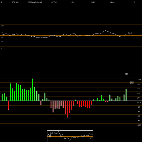Click the RSI axis label "0"
Viewport: 142px width, 142px height.
(x=1, y=49)
